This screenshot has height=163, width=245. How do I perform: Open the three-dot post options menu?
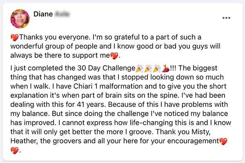pyautogui.click(x=226, y=18)
